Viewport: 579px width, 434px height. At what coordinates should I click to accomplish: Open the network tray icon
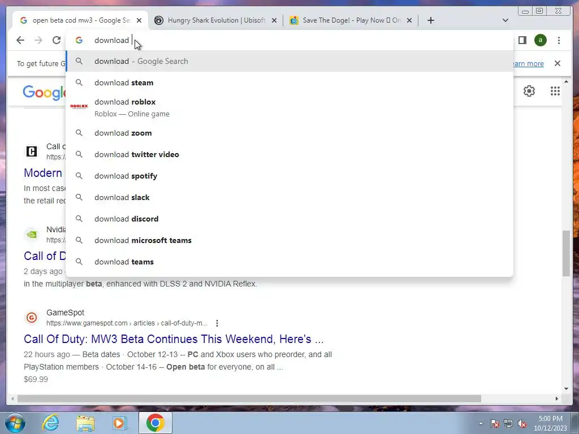click(x=508, y=423)
